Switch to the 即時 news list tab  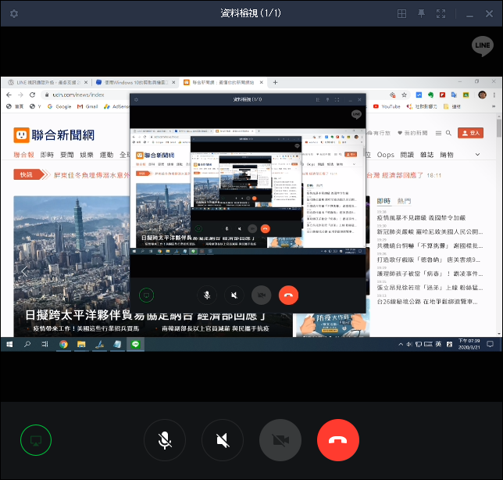[x=383, y=201]
